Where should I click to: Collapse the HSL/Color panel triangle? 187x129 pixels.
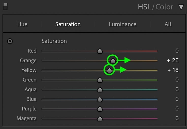(x=181, y=7)
